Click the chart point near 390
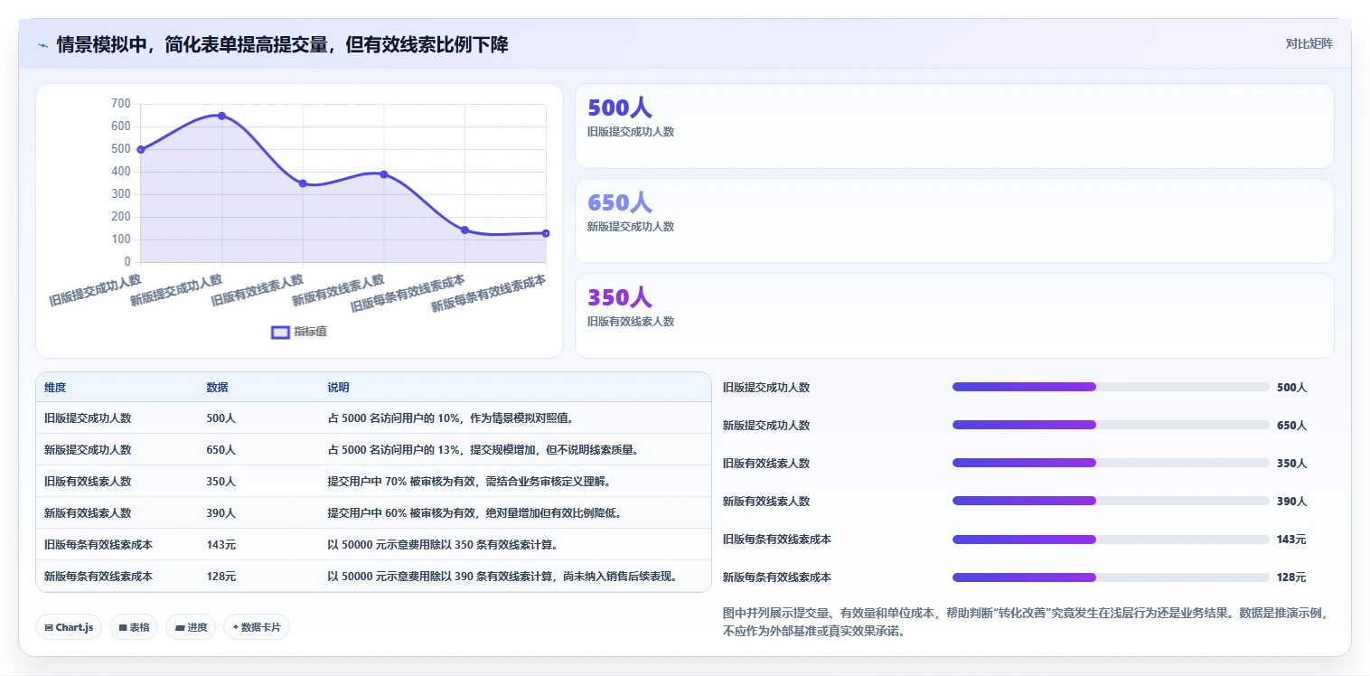Image resolution: width=1370 pixels, height=676 pixels. tap(383, 174)
